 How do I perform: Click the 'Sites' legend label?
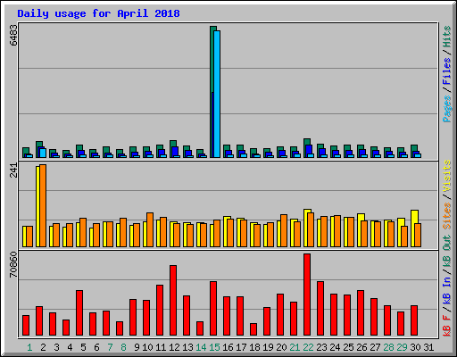446,216
